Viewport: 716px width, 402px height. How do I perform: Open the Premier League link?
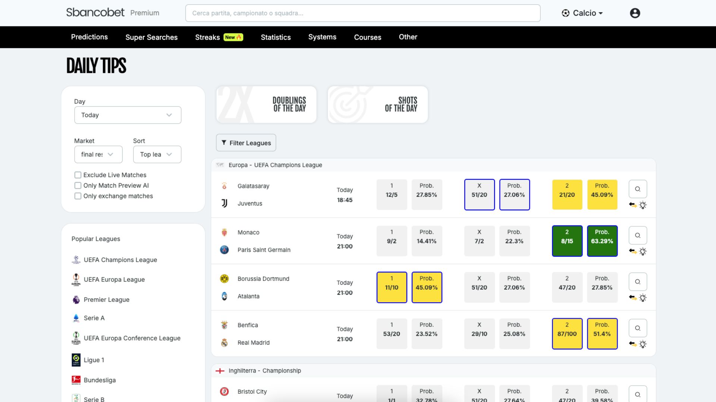(106, 300)
